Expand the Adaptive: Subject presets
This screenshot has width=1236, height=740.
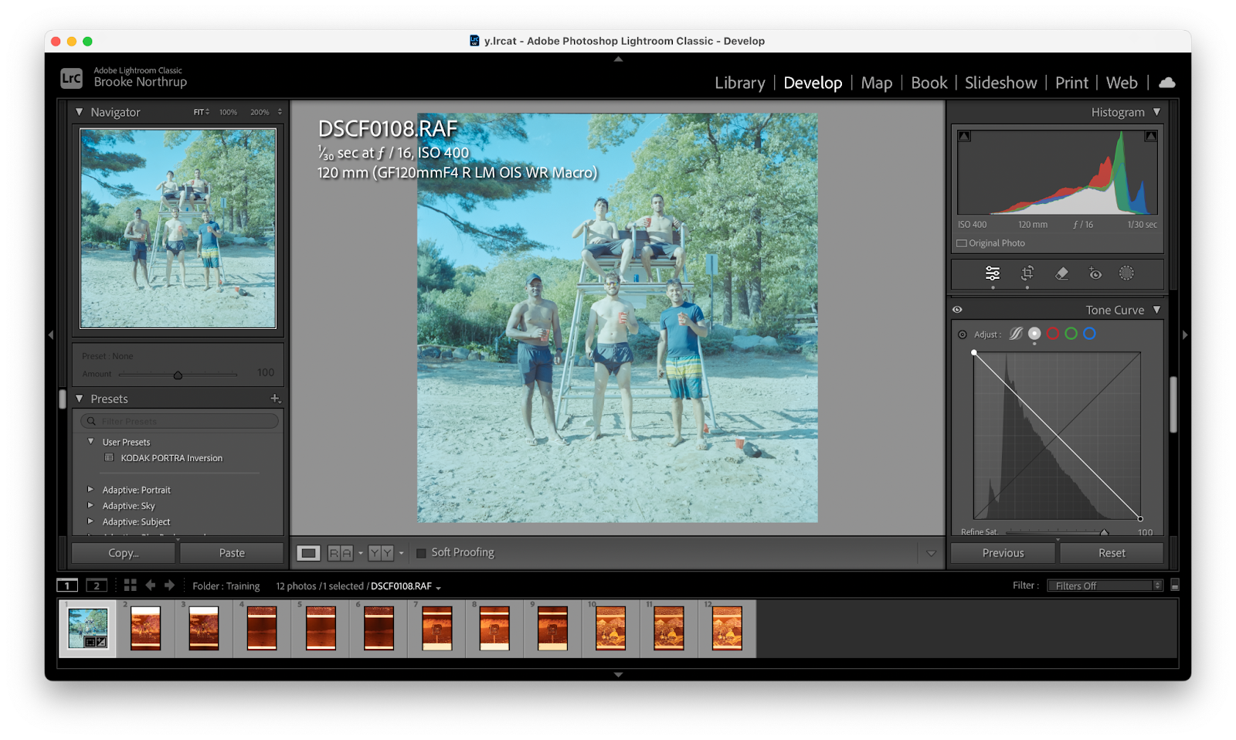(x=90, y=522)
